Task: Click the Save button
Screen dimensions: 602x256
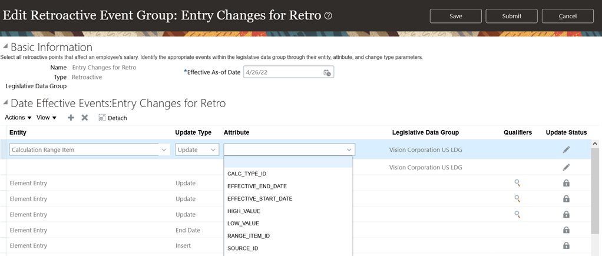Action: 455,16
